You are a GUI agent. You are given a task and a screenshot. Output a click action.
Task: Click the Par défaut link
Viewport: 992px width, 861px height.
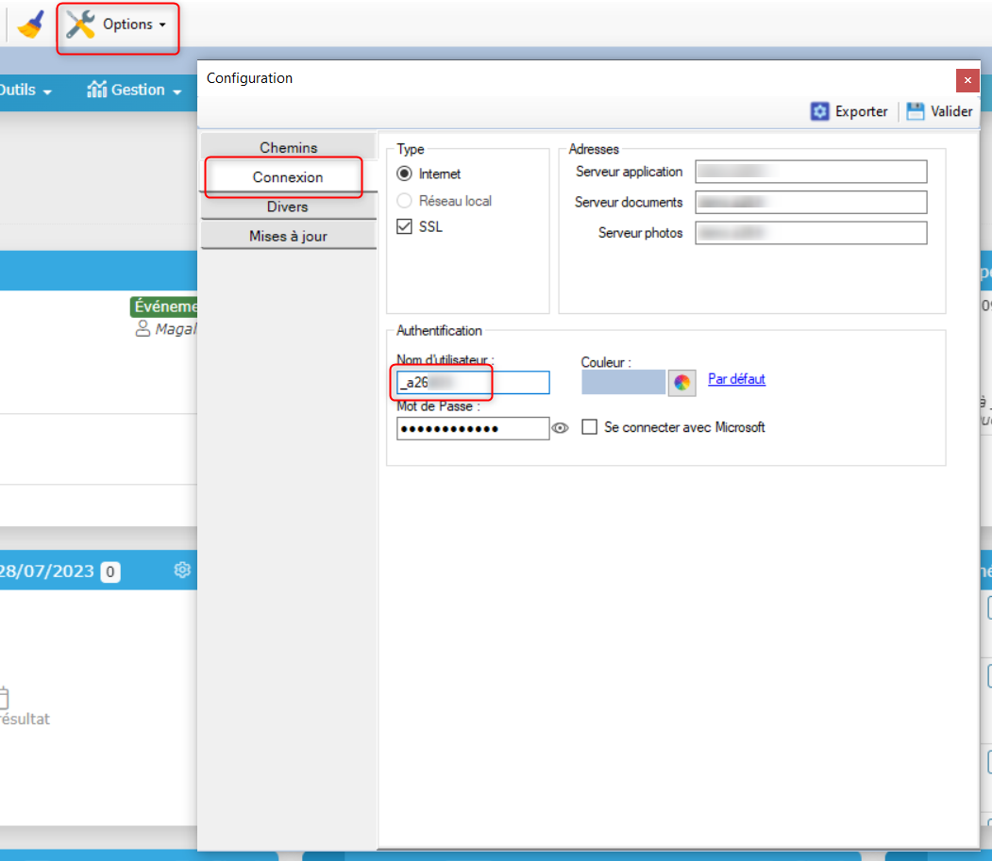(x=736, y=379)
